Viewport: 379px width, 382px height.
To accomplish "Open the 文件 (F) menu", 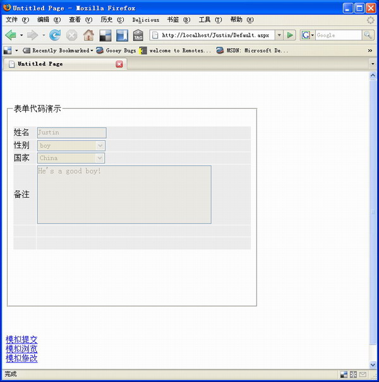I will [x=17, y=20].
